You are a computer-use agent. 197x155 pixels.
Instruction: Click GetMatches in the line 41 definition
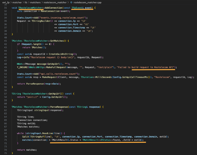click(x=57, y=41)
